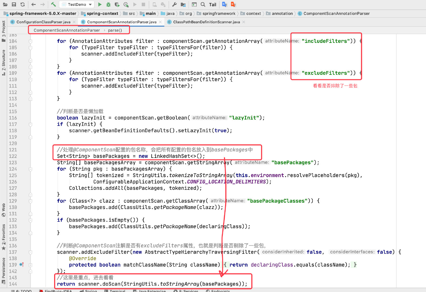Image resolution: width=426 pixels, height=292 pixels.
Task: Run with coverage shield icon
Action: [x=117, y=4]
